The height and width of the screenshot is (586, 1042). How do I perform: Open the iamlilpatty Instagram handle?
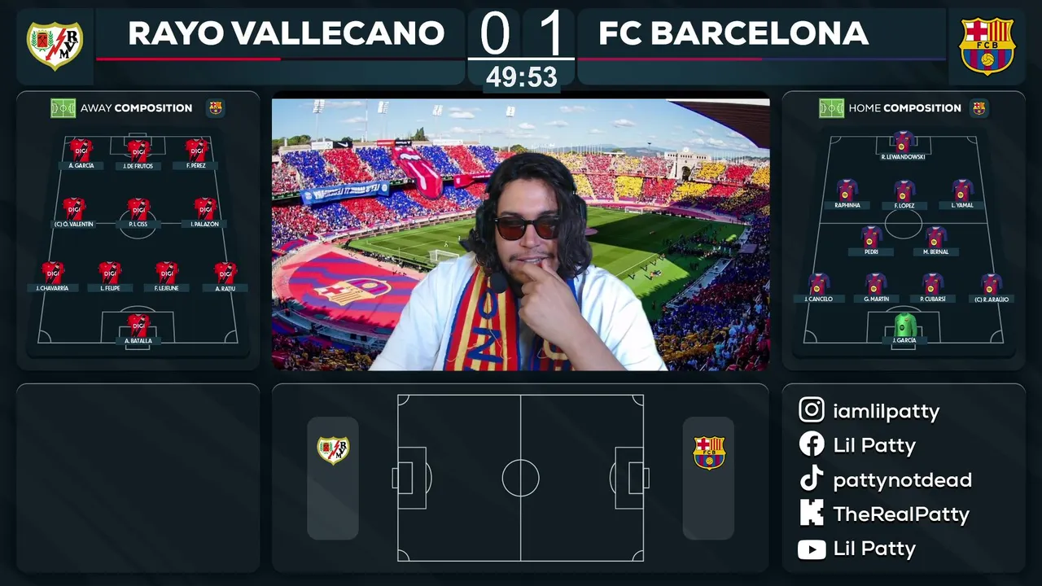coord(886,412)
